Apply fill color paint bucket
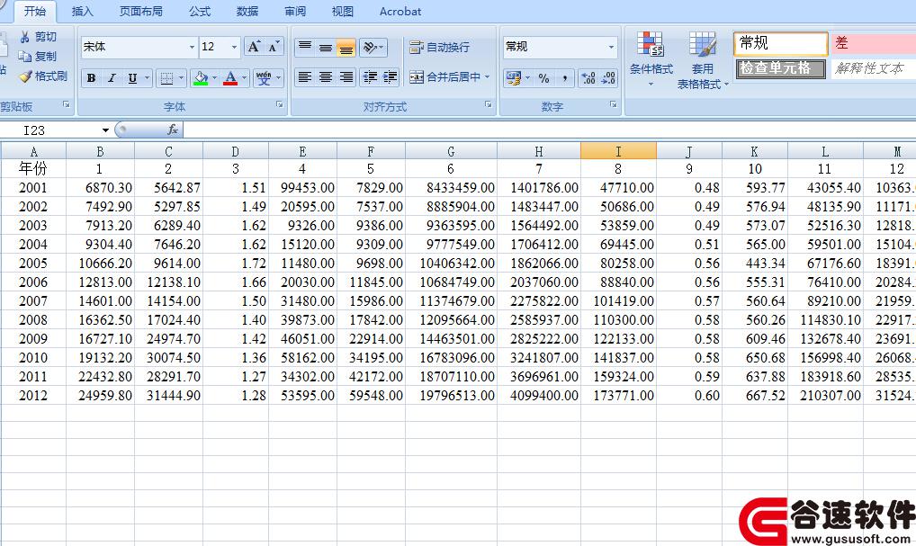The image size is (916, 546). tap(201, 77)
